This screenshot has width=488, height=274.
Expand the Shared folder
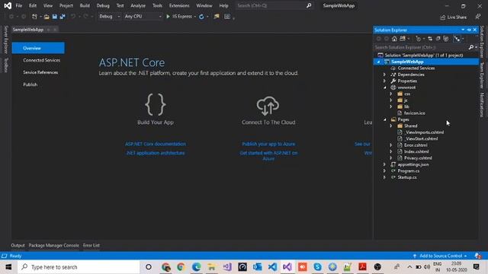391,126
